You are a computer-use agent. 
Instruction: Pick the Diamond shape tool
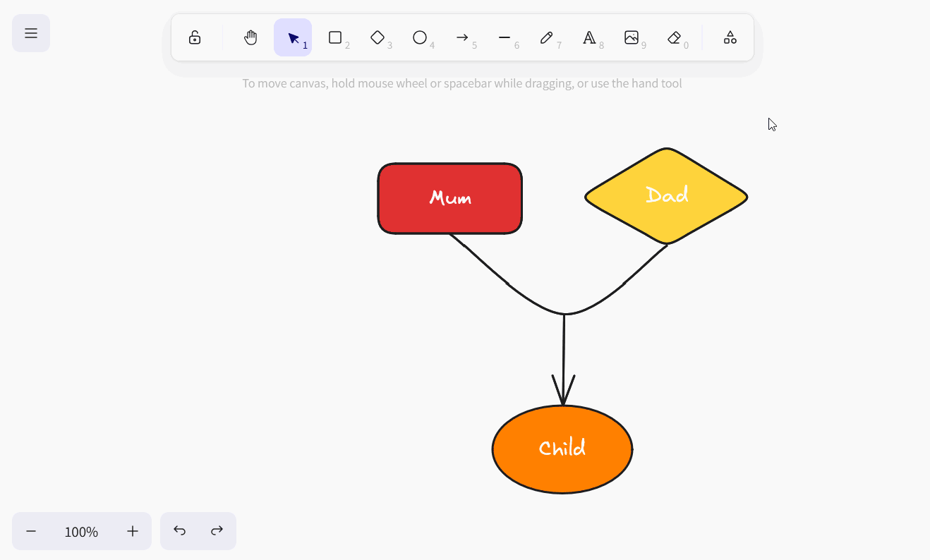(378, 37)
